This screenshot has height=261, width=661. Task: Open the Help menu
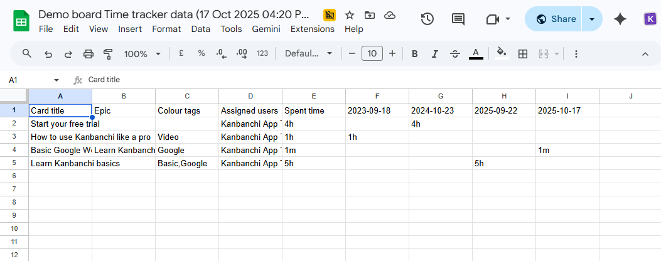coord(353,29)
